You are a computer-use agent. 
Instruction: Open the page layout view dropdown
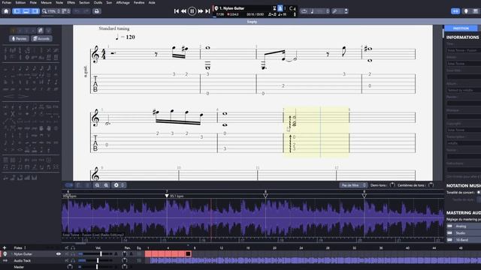[66, 11]
